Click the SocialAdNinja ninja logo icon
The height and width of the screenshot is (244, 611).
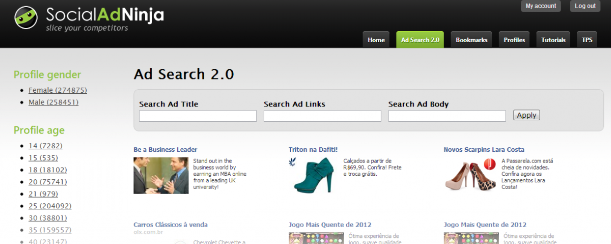point(26,17)
